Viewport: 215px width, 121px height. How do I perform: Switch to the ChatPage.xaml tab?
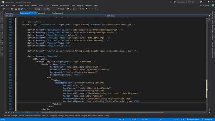point(57,13)
